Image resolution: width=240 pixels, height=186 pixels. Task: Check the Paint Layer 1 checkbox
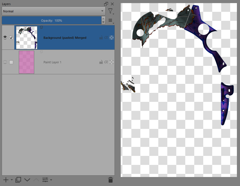pos(11,62)
